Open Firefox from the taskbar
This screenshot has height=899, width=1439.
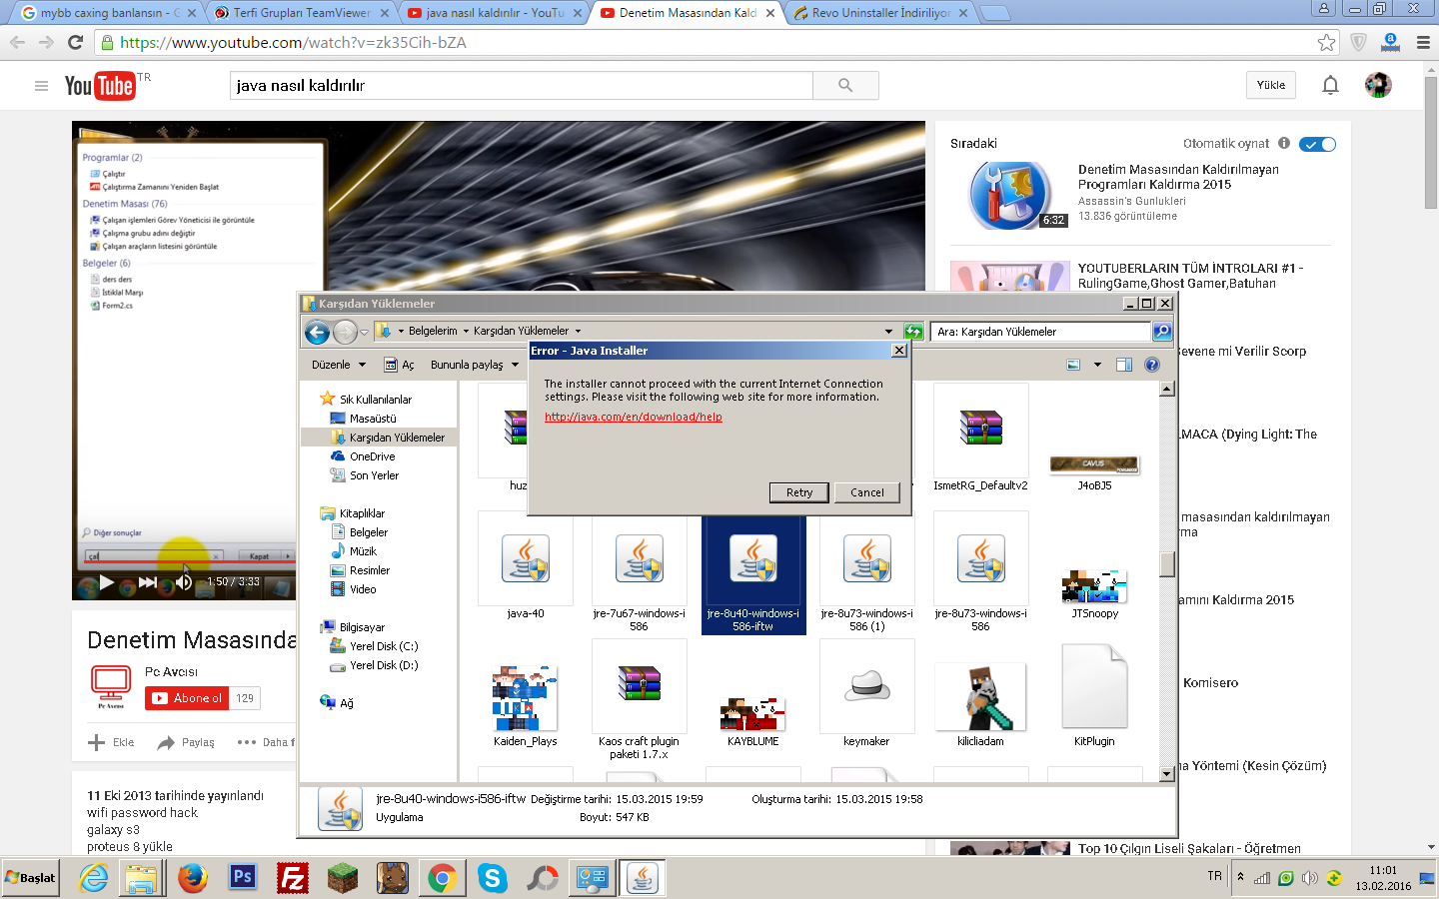tap(193, 878)
